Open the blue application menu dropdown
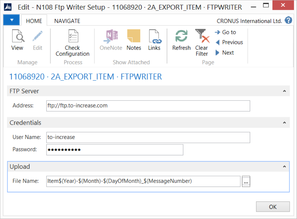This screenshot has width=297, height=219. click(12, 20)
